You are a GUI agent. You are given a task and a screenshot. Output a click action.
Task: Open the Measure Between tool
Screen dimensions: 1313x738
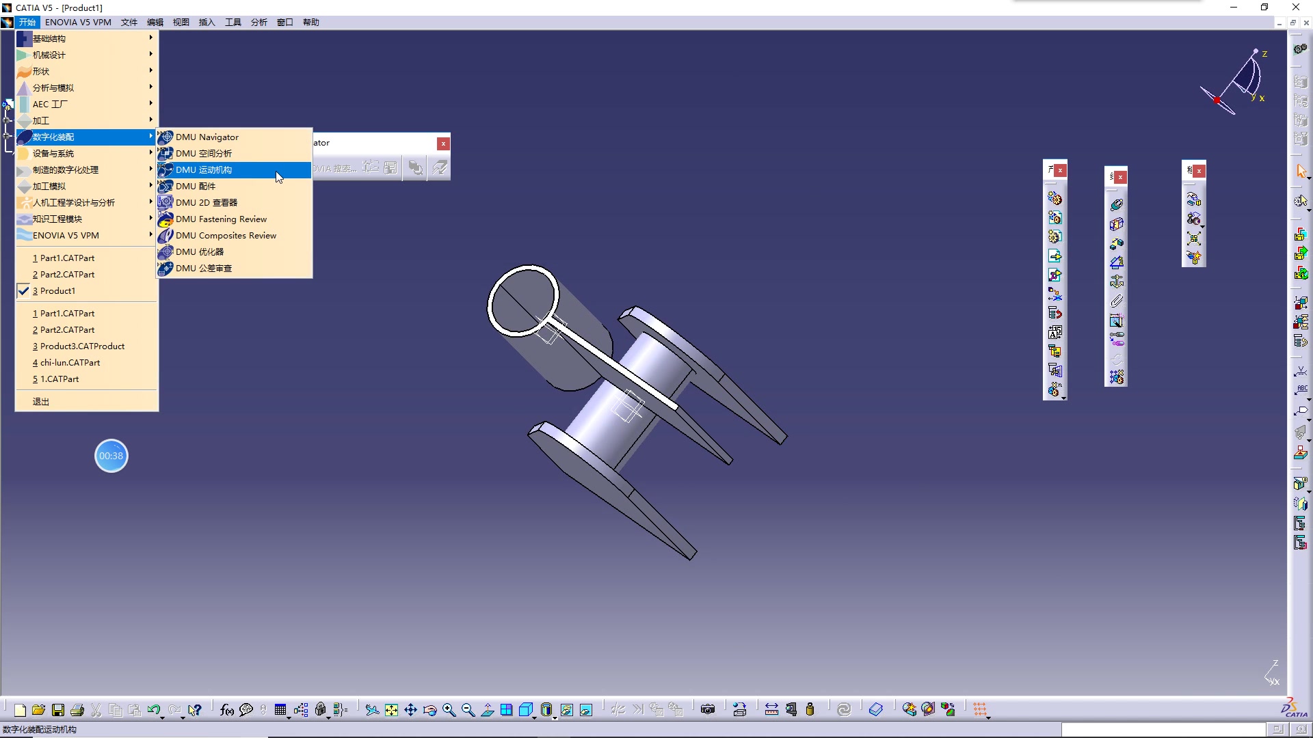pyautogui.click(x=771, y=710)
